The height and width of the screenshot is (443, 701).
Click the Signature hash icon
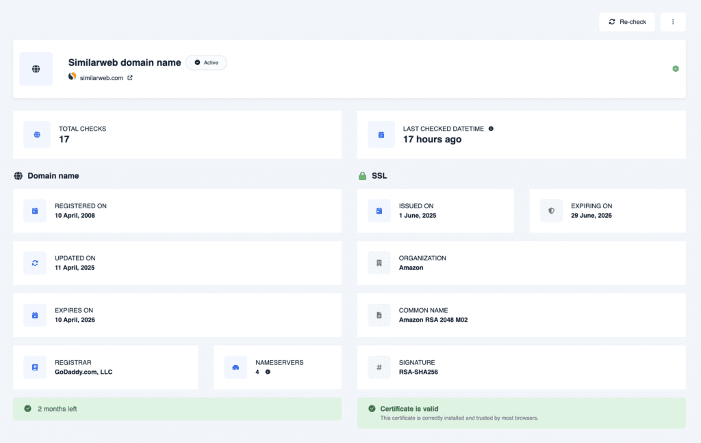point(379,368)
